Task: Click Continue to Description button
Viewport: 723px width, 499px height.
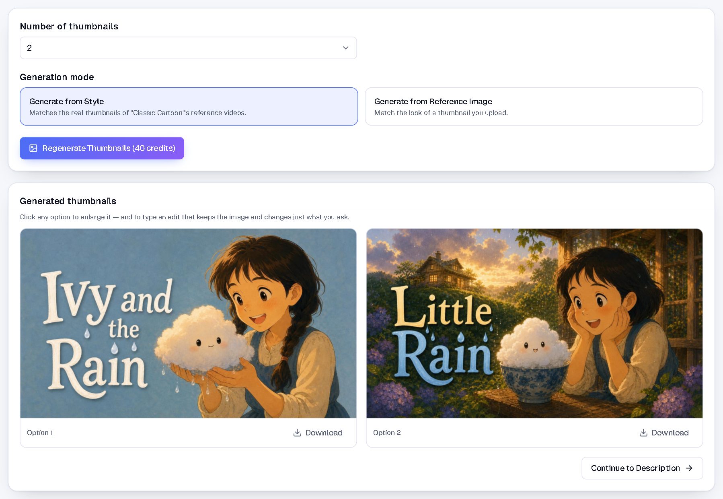Action: (642, 468)
